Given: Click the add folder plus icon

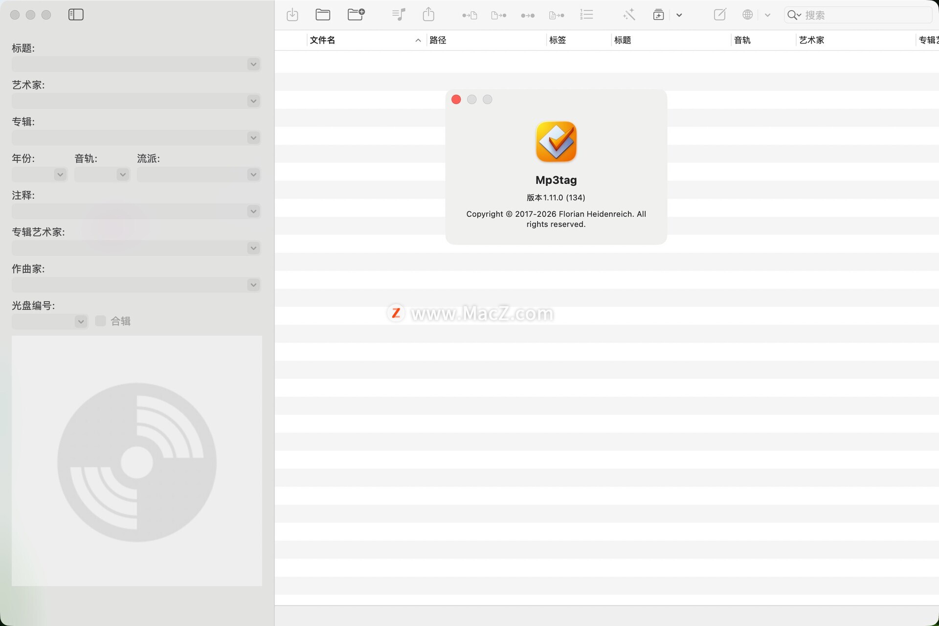Looking at the screenshot, I should tap(356, 15).
